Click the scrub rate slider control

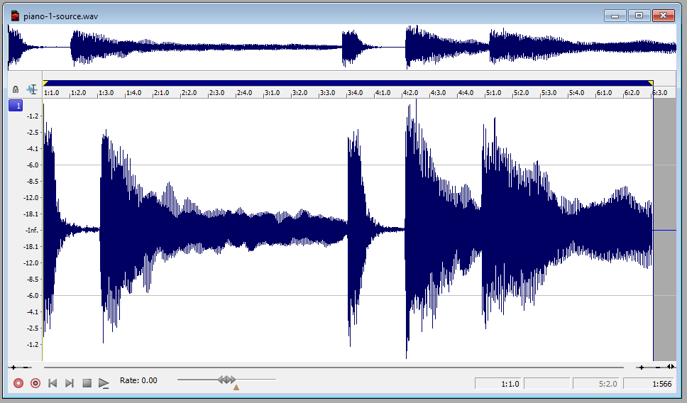click(x=227, y=380)
